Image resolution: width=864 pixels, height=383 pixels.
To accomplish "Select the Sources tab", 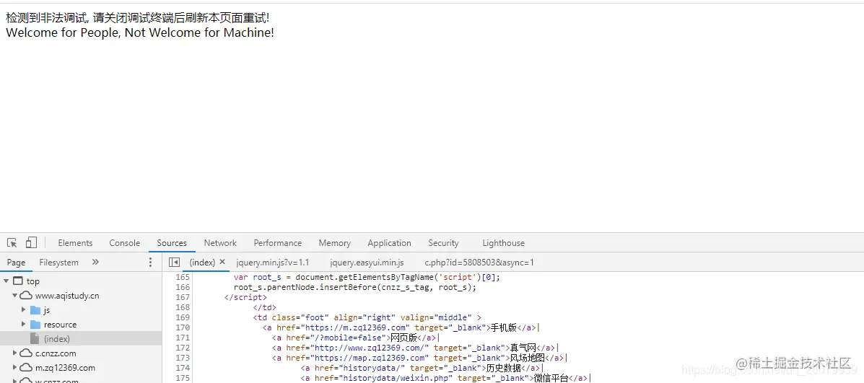I will [x=172, y=242].
